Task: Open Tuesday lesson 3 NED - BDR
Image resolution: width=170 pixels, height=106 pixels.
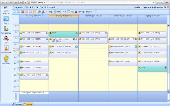Action: click(64, 48)
